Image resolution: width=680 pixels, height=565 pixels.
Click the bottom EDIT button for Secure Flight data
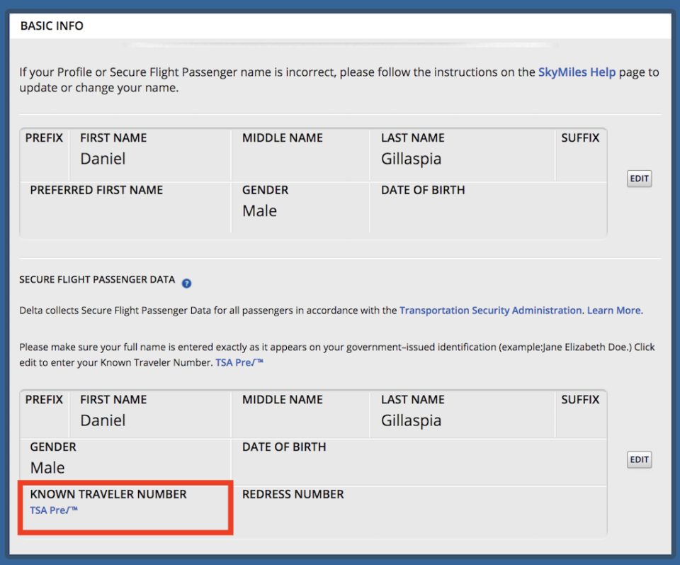click(638, 459)
